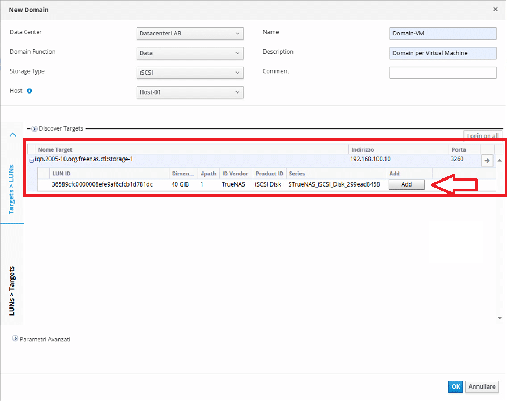Open the Storage Type dropdown
Screen dimensions: 507x401
coord(190,73)
